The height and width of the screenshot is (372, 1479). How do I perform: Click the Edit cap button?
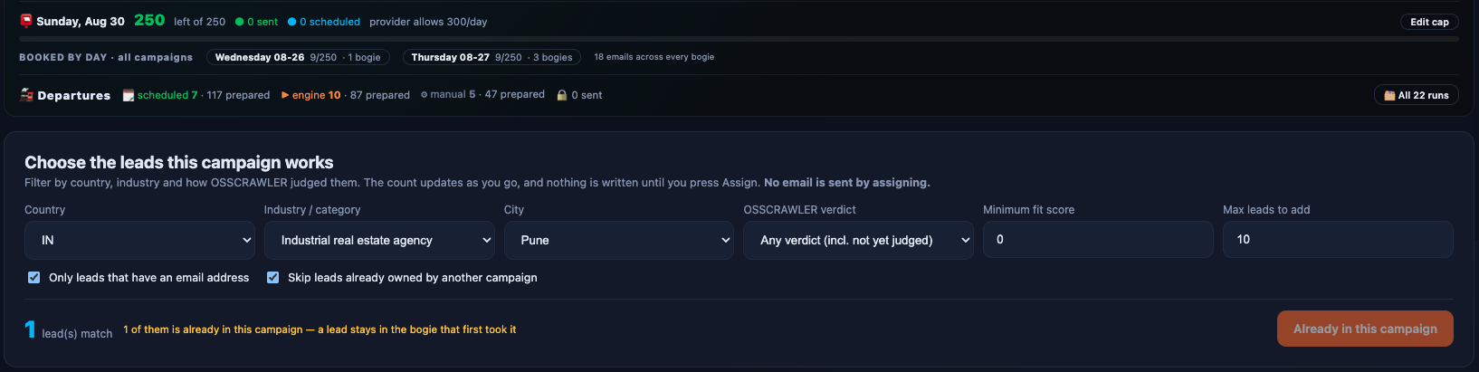[x=1429, y=22]
